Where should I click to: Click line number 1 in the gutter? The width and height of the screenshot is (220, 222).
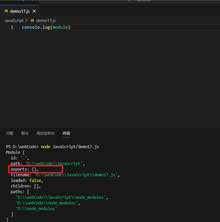pyautogui.click(x=12, y=27)
